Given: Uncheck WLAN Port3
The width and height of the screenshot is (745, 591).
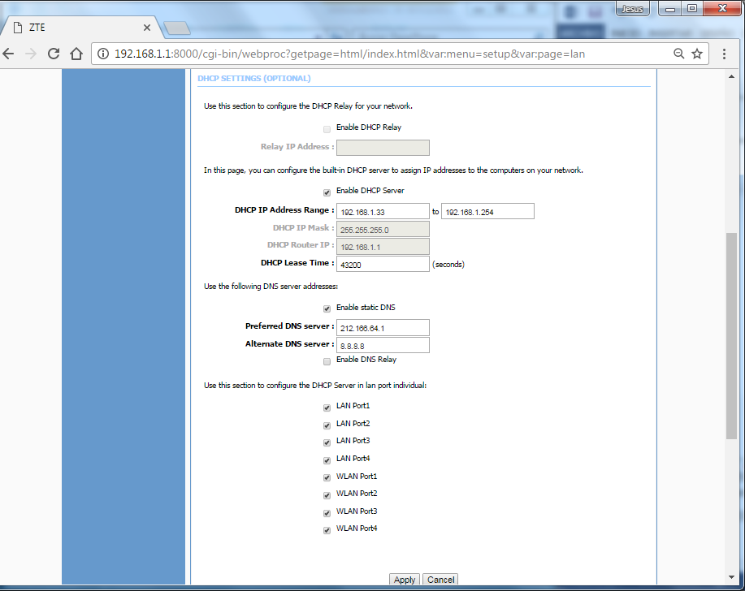Looking at the screenshot, I should (x=327, y=513).
